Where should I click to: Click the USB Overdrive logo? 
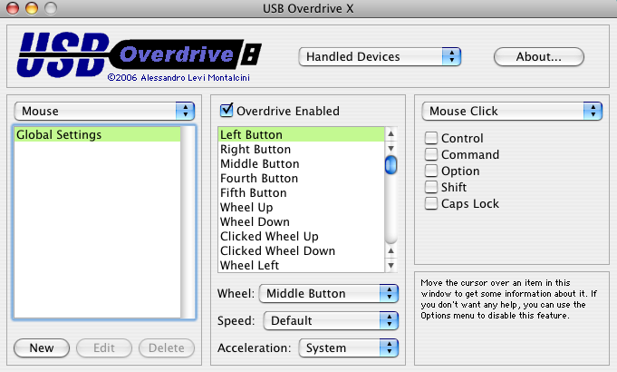(140, 56)
